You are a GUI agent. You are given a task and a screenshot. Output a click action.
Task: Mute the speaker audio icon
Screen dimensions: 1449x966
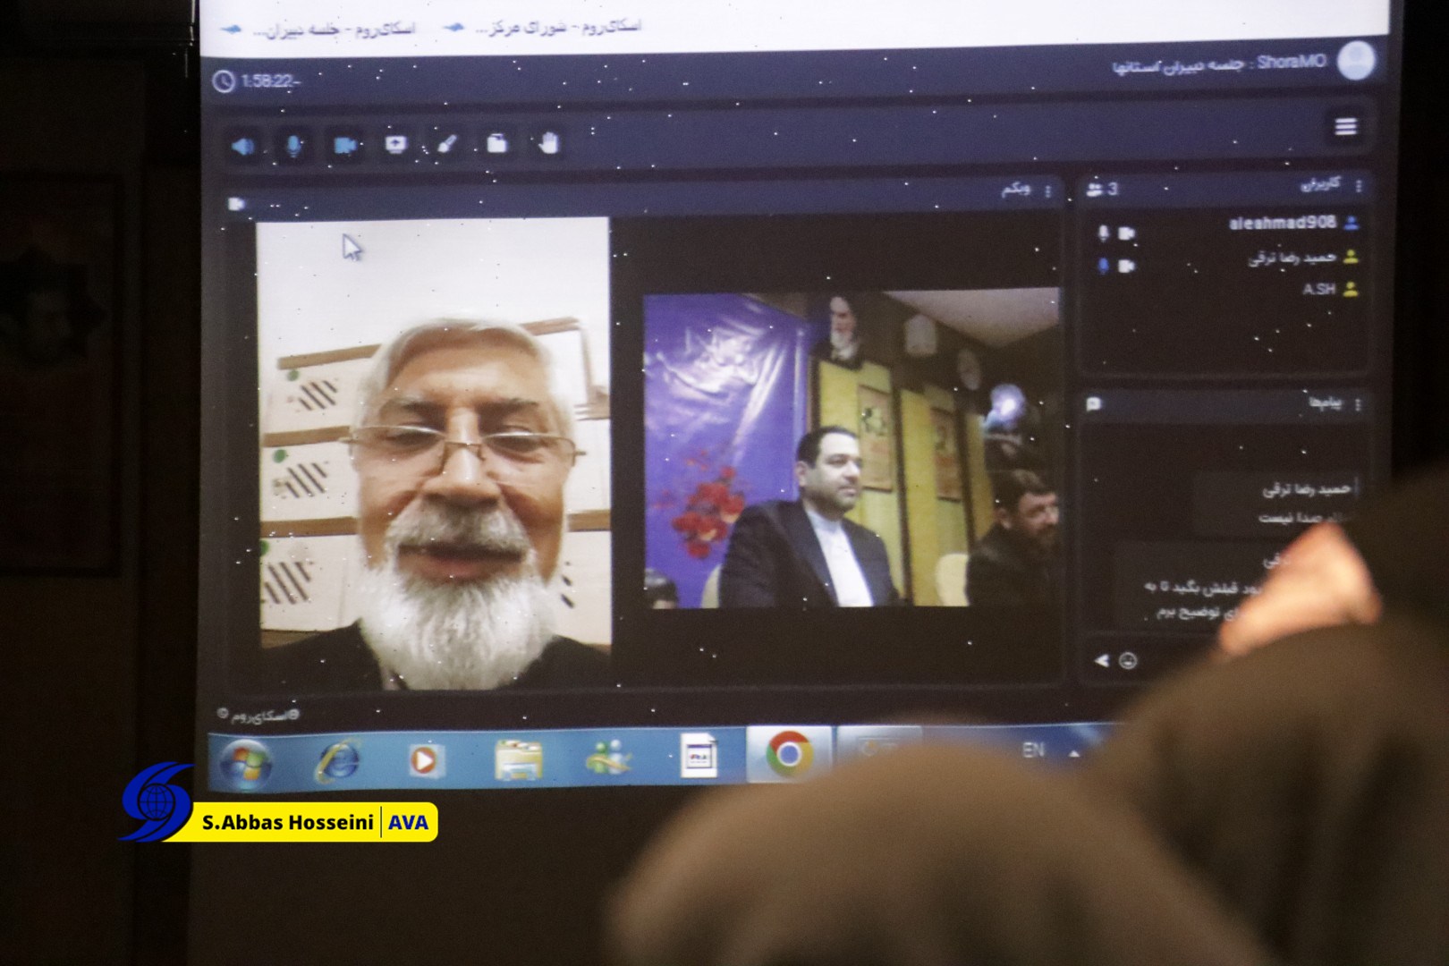tap(242, 146)
